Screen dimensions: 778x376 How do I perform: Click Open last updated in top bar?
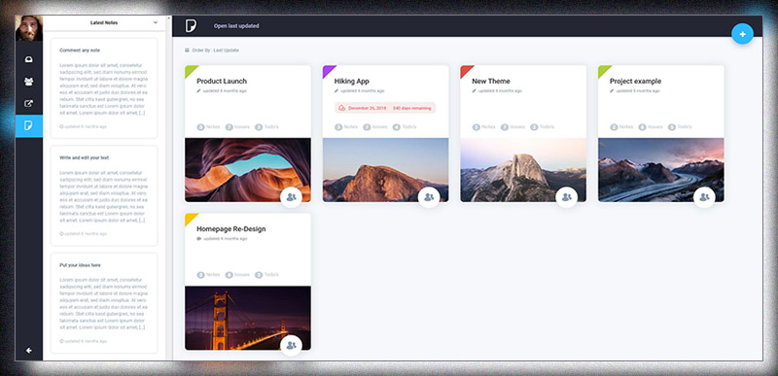236,26
